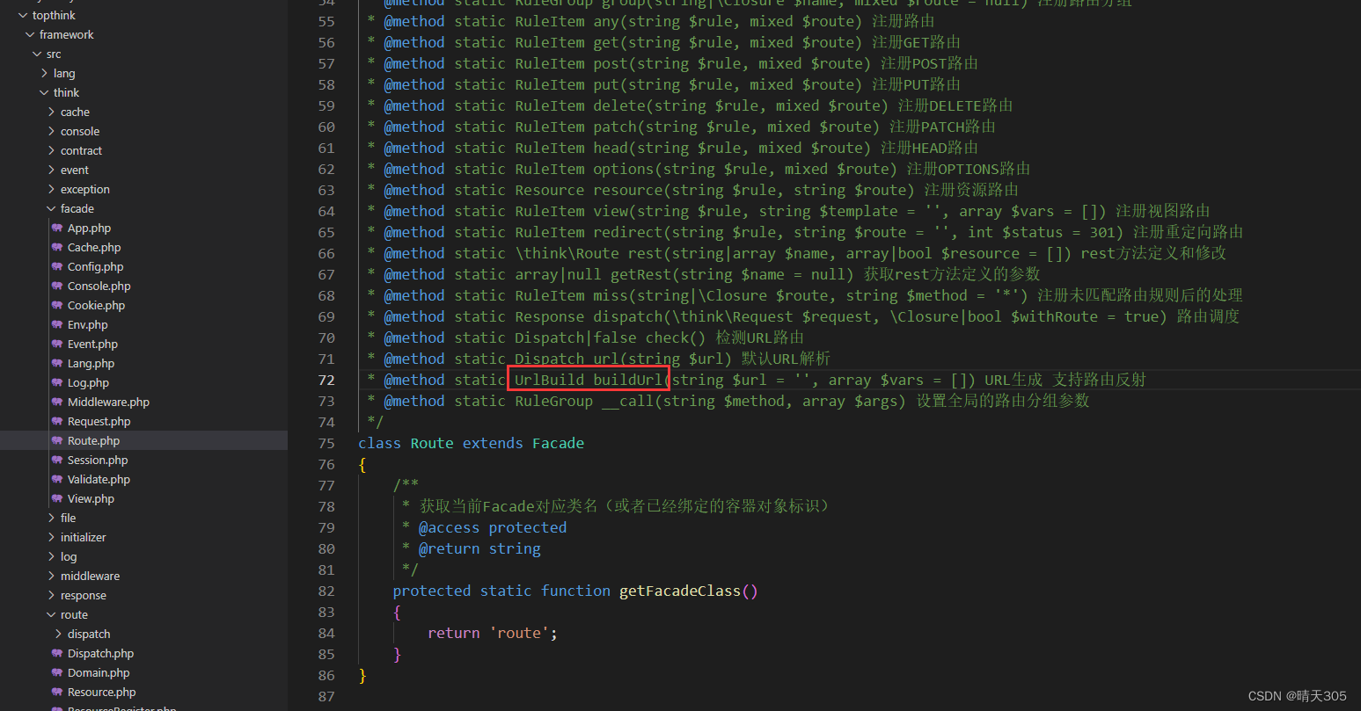Collapse the facade folder
This screenshot has height=711, width=1361.
pos(50,208)
